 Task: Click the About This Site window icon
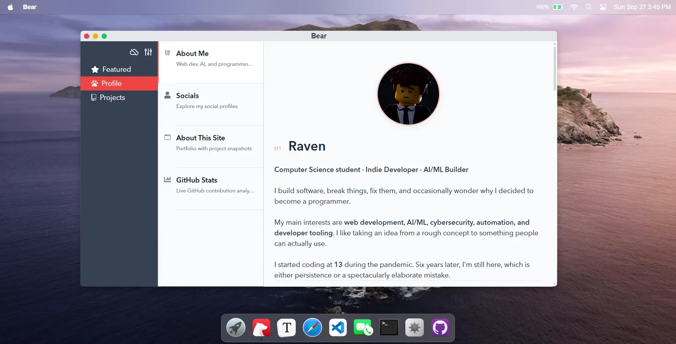(x=167, y=137)
